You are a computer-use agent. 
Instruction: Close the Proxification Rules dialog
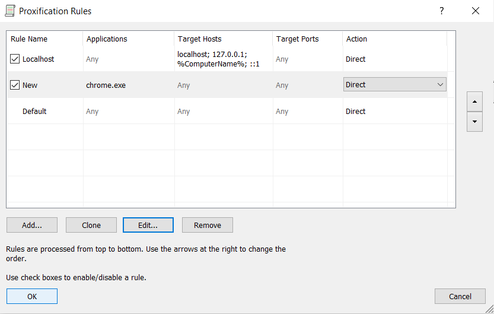click(476, 11)
